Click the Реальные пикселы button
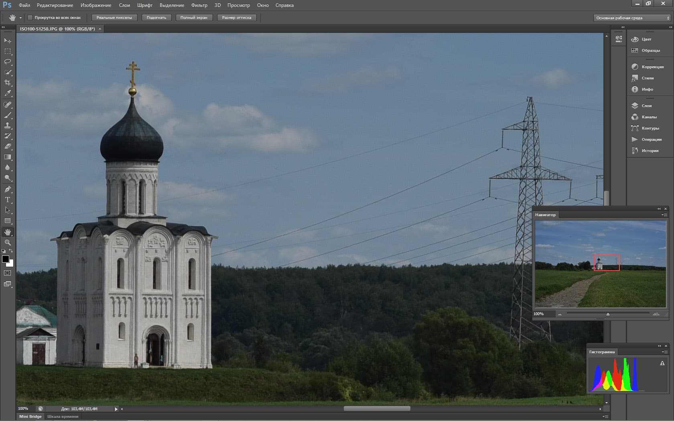Image resolution: width=674 pixels, height=421 pixels. click(114, 18)
